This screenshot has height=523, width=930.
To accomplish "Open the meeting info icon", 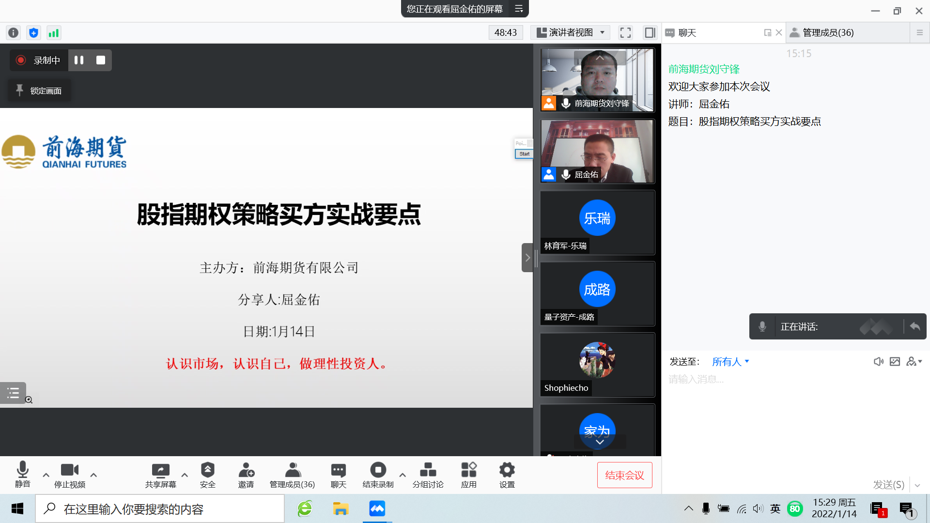I will coord(13,32).
